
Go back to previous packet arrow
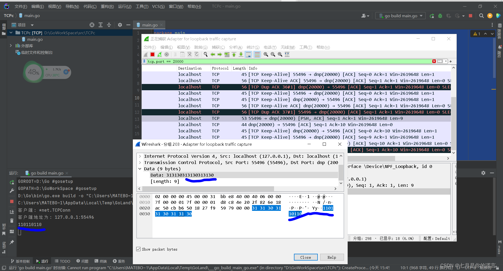(213, 54)
